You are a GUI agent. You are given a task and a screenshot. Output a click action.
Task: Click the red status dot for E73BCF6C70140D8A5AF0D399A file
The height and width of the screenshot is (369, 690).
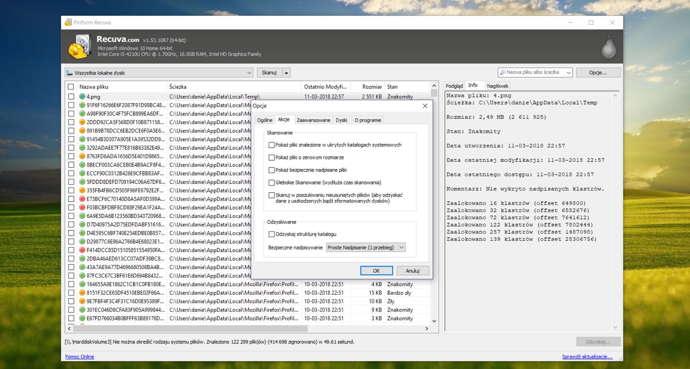click(x=82, y=199)
